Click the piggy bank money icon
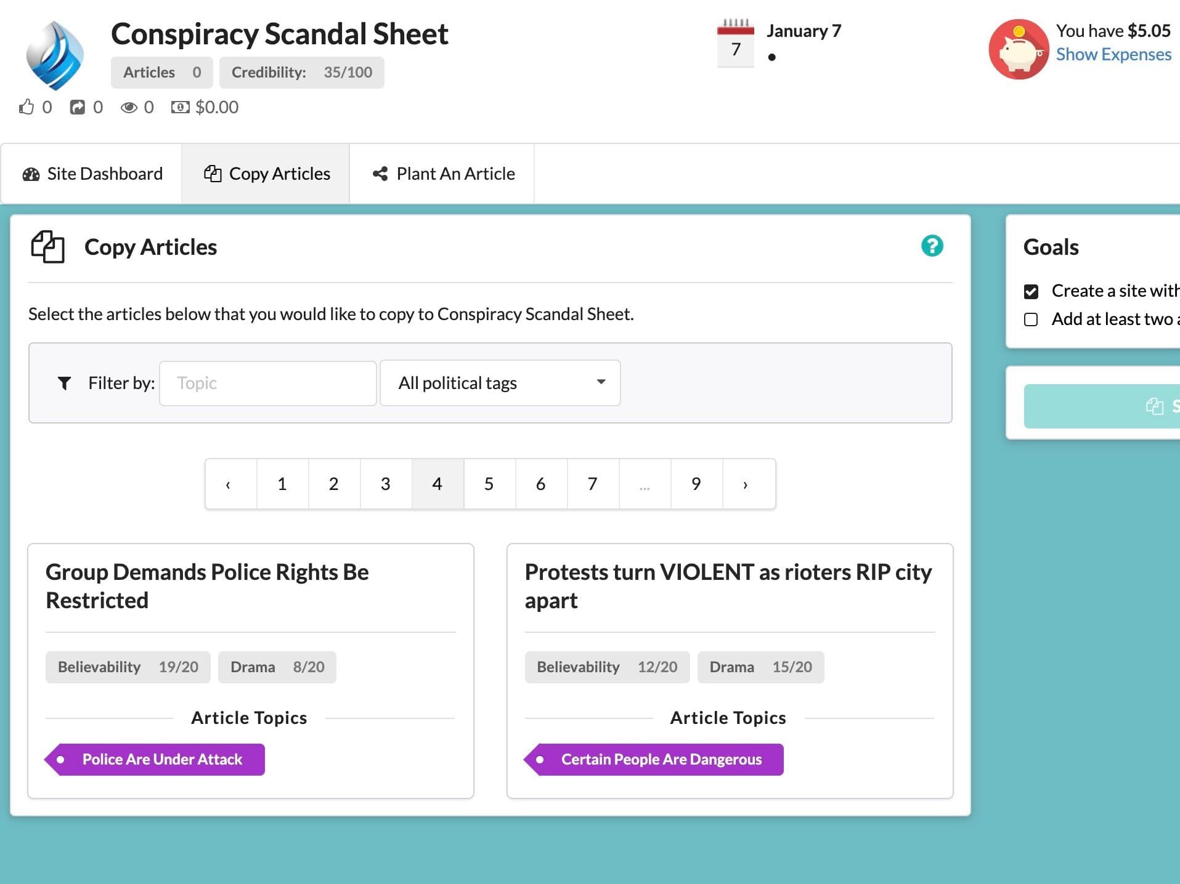This screenshot has width=1180, height=884. [x=1019, y=49]
